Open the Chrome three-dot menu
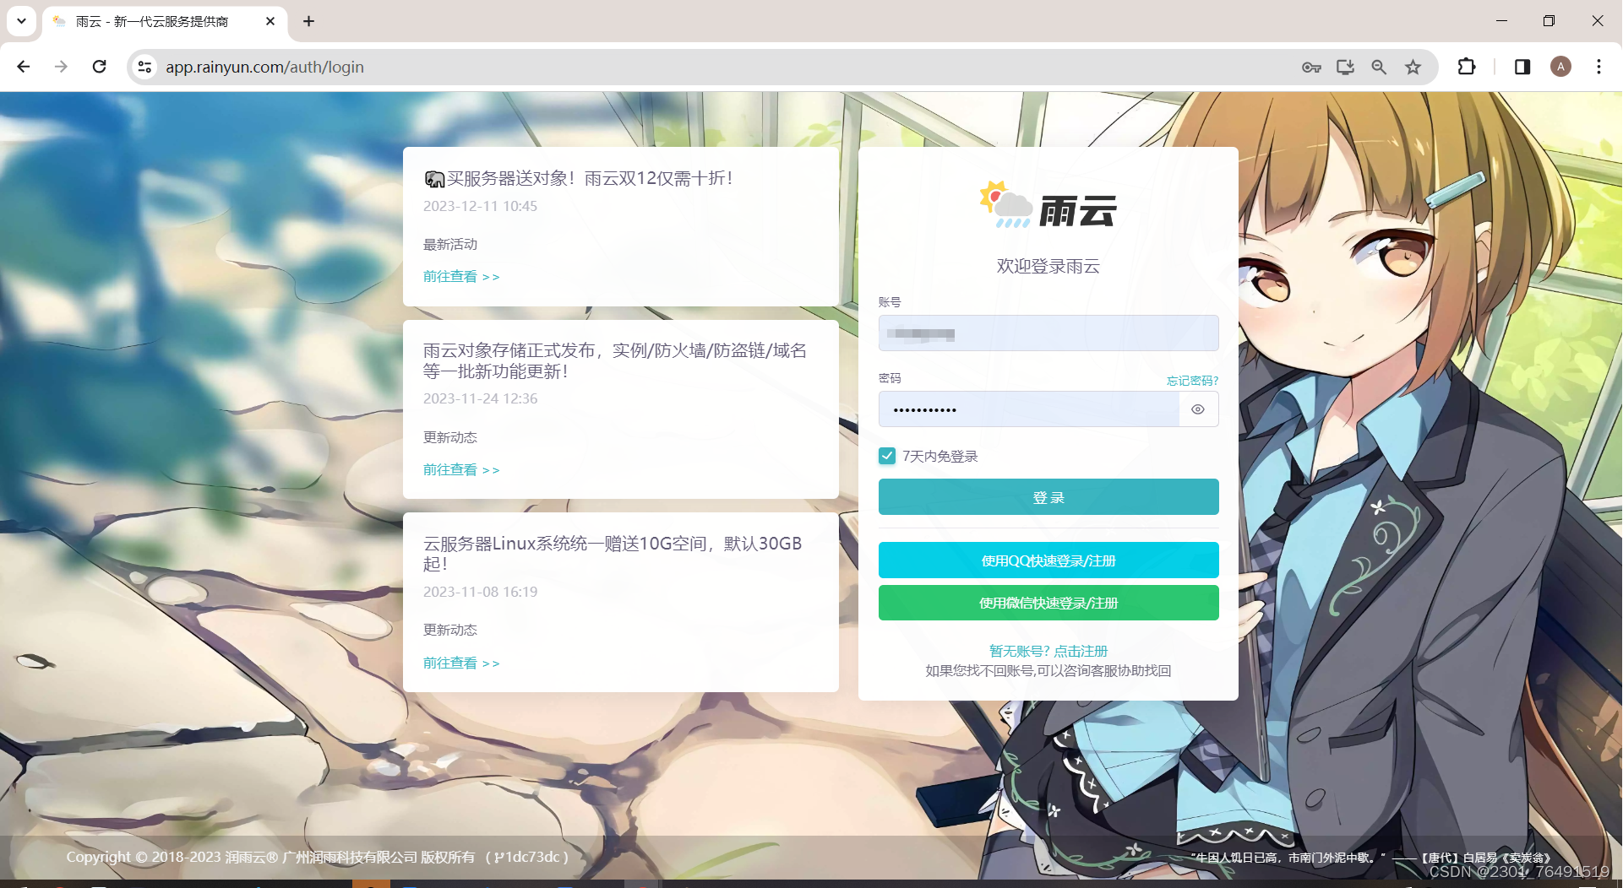Viewport: 1623px width, 888px height. click(1598, 67)
